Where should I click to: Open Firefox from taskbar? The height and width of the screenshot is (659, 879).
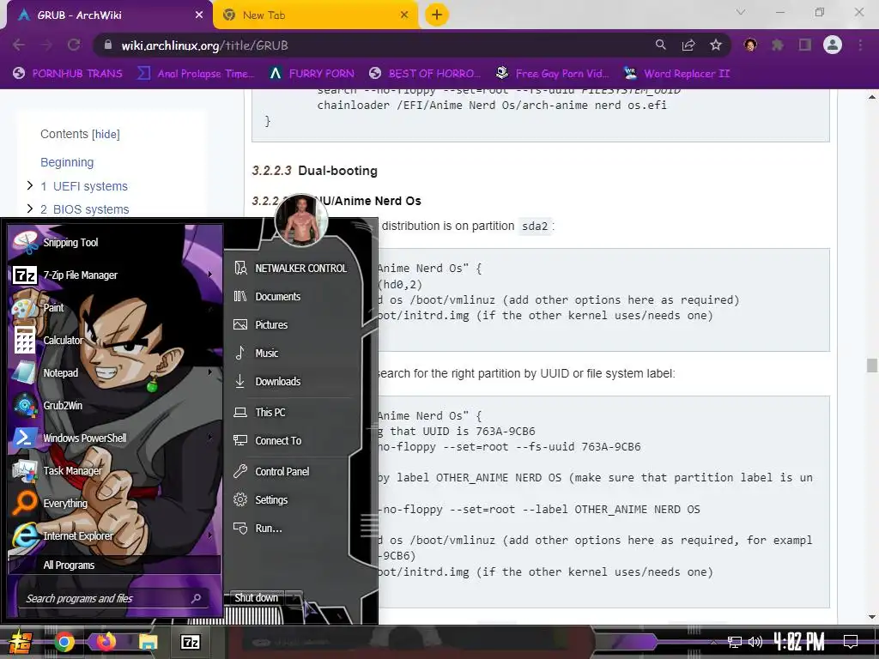pos(106,642)
